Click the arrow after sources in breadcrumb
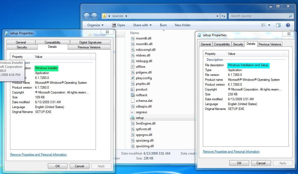298x174 pixels. 126,16
